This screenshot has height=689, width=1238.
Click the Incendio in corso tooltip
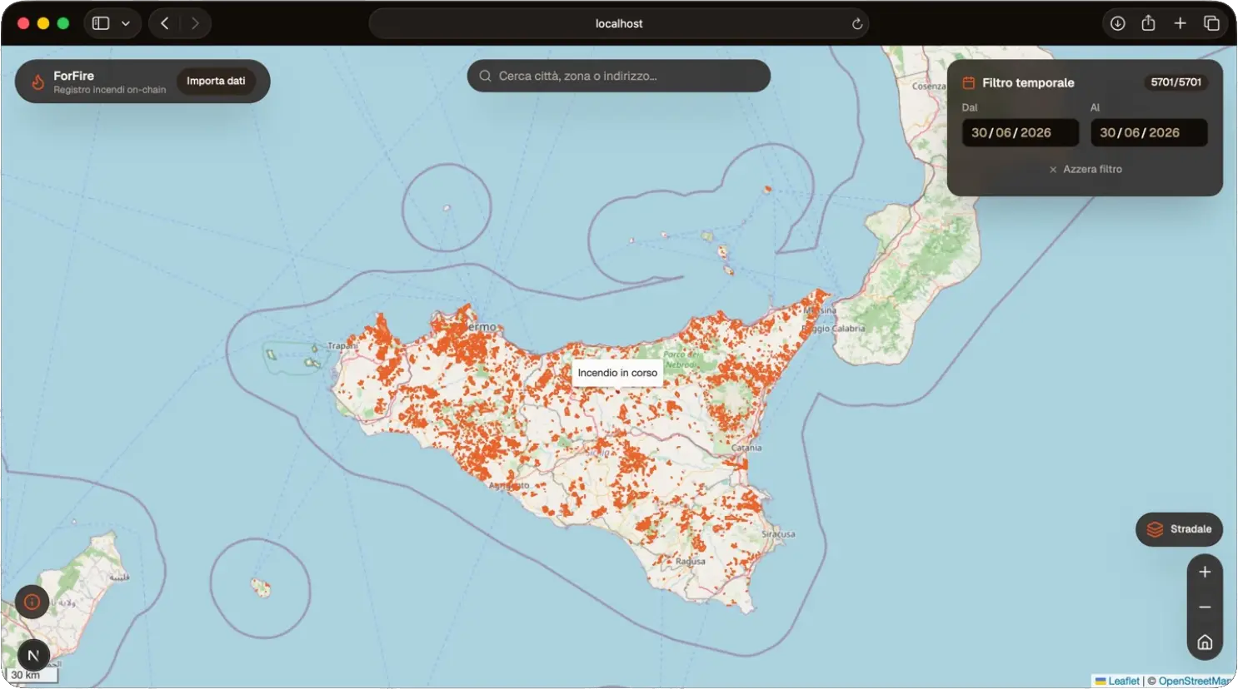tap(617, 373)
